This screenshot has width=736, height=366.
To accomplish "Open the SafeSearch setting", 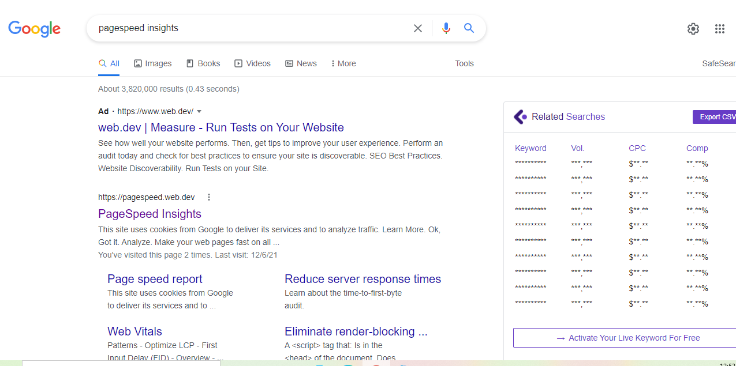I will point(719,63).
